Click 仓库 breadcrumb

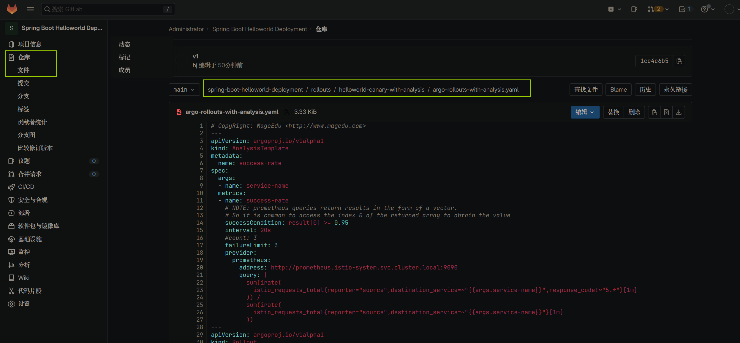click(321, 29)
